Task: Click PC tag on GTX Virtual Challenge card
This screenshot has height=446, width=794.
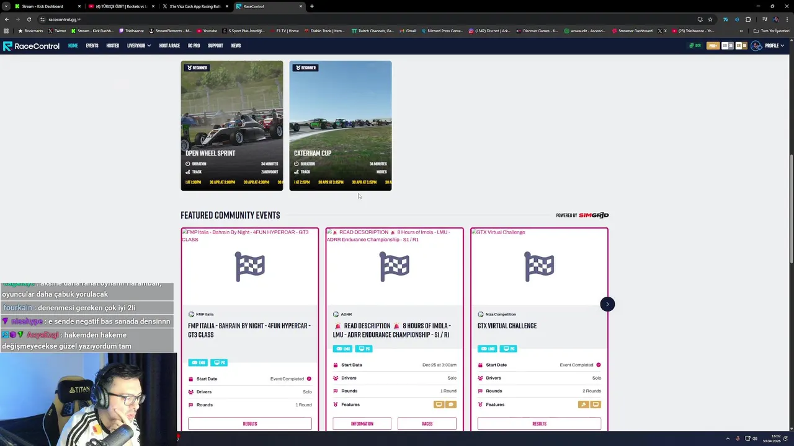Action: [x=509, y=349]
